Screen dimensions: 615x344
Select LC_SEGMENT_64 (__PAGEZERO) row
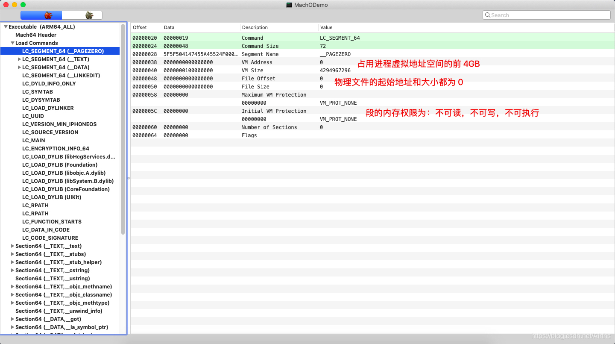(x=60, y=51)
